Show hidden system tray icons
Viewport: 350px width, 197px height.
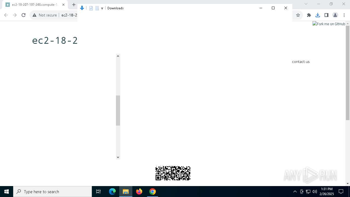coord(295,192)
